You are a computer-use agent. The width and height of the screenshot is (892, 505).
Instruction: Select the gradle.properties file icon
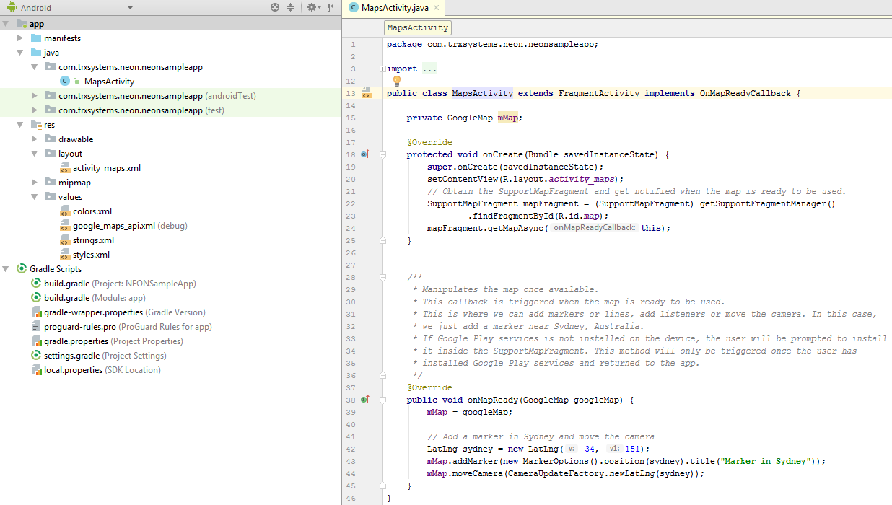(x=36, y=341)
